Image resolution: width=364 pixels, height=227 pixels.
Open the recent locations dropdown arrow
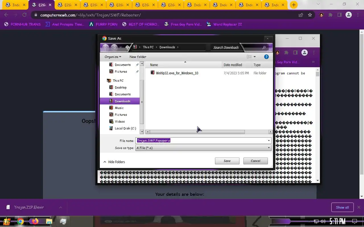pyautogui.click(x=121, y=47)
